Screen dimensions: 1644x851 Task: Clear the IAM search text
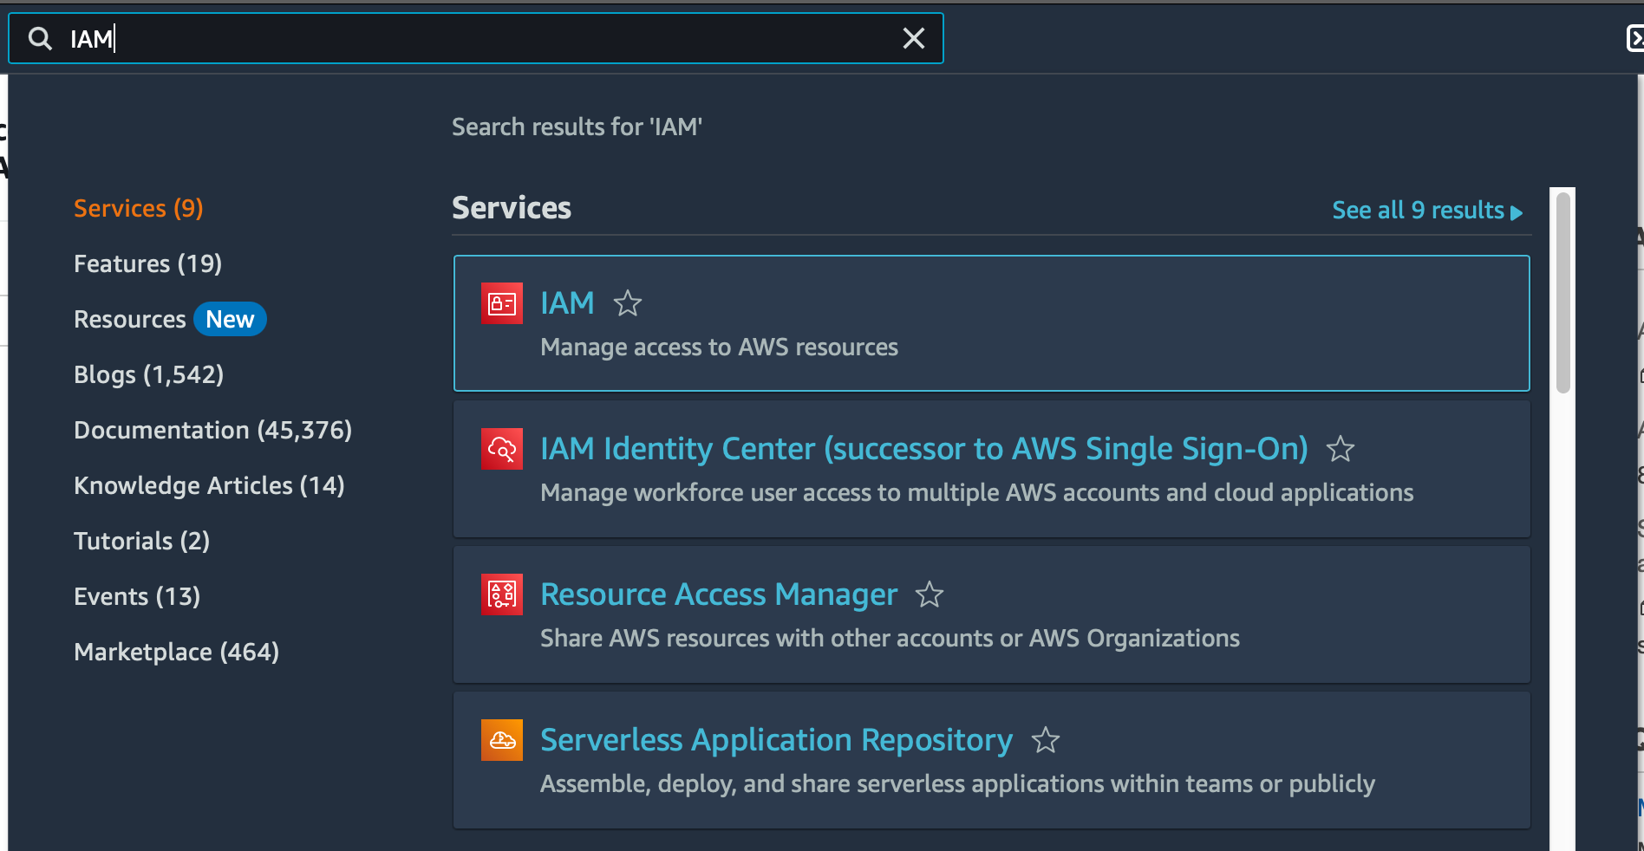pos(914,38)
